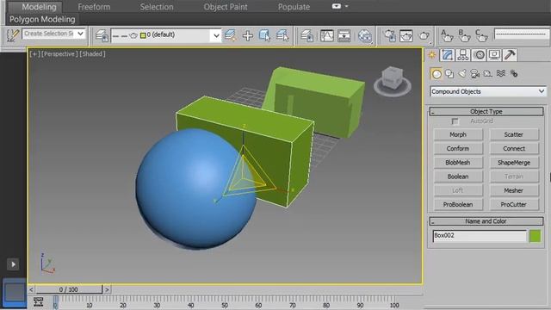551x310 pixels.
Task: Click the Conform button
Action: pyautogui.click(x=458, y=149)
